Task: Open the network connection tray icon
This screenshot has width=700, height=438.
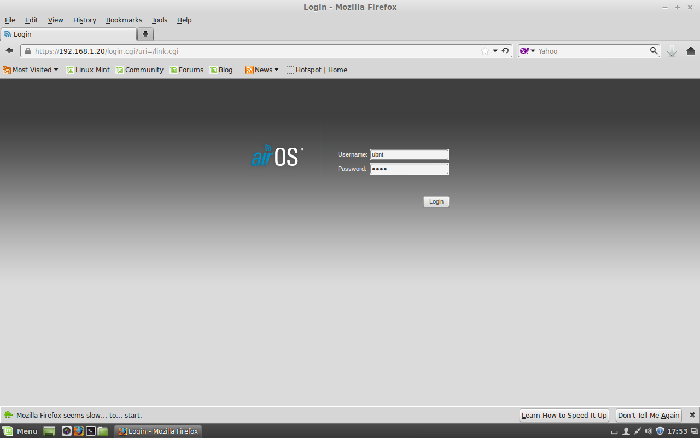Action: point(638,431)
